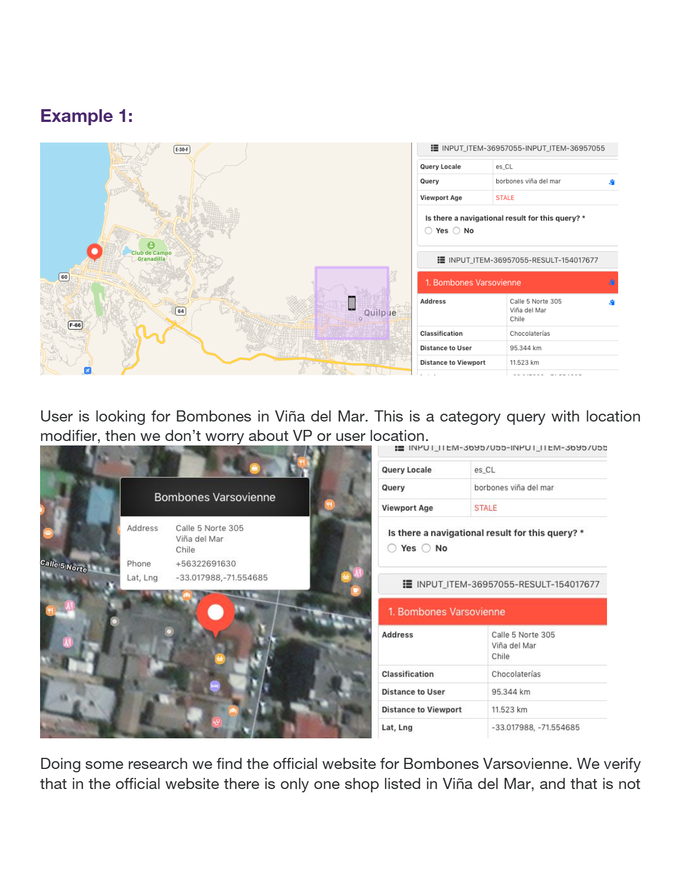Screen dimensions: 681x882
Task: Click the basket icon just below the red pin
Action: pos(220,659)
